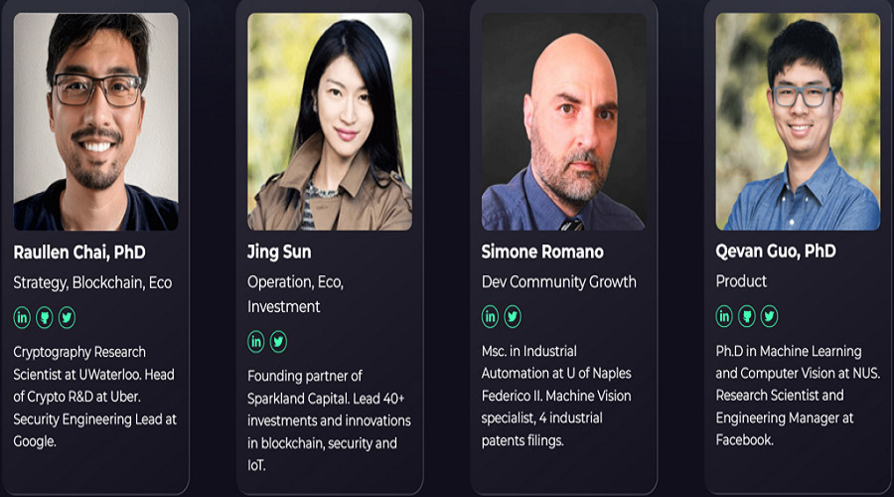Click Raullen Chai's profile photo
The image size is (894, 497).
95,121
